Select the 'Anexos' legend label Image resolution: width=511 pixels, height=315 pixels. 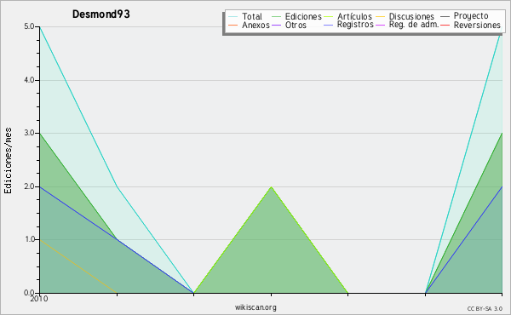(255, 25)
